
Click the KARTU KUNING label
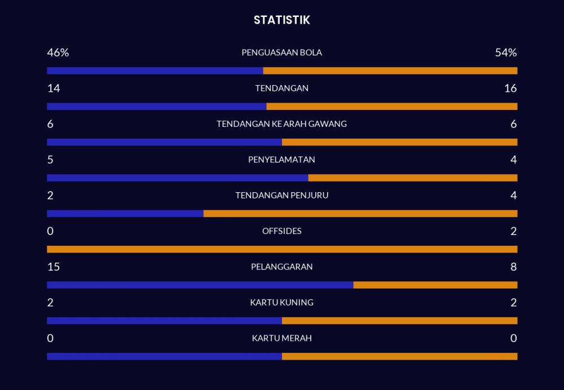click(281, 302)
